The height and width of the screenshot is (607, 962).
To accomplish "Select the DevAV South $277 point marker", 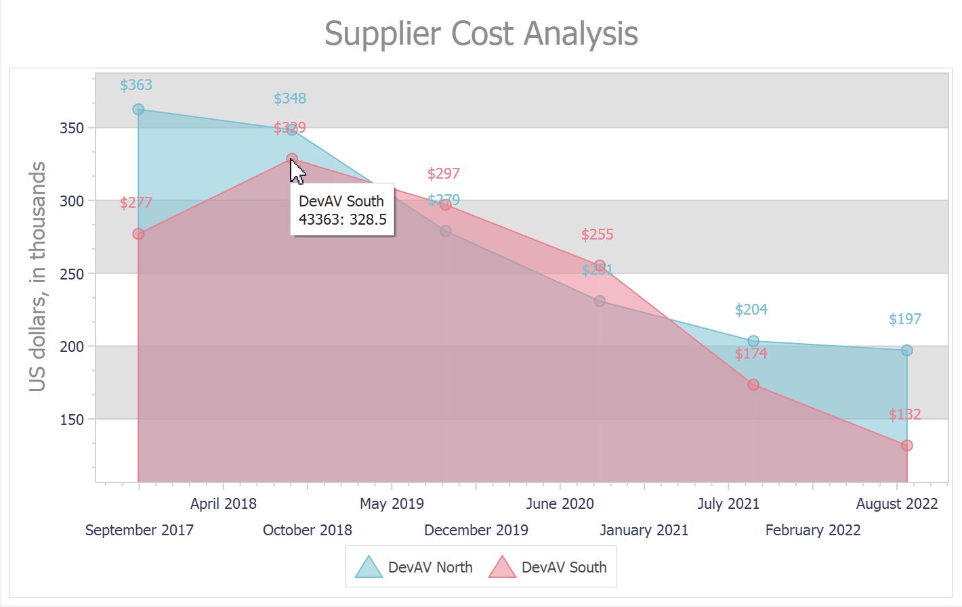I will 138,234.
